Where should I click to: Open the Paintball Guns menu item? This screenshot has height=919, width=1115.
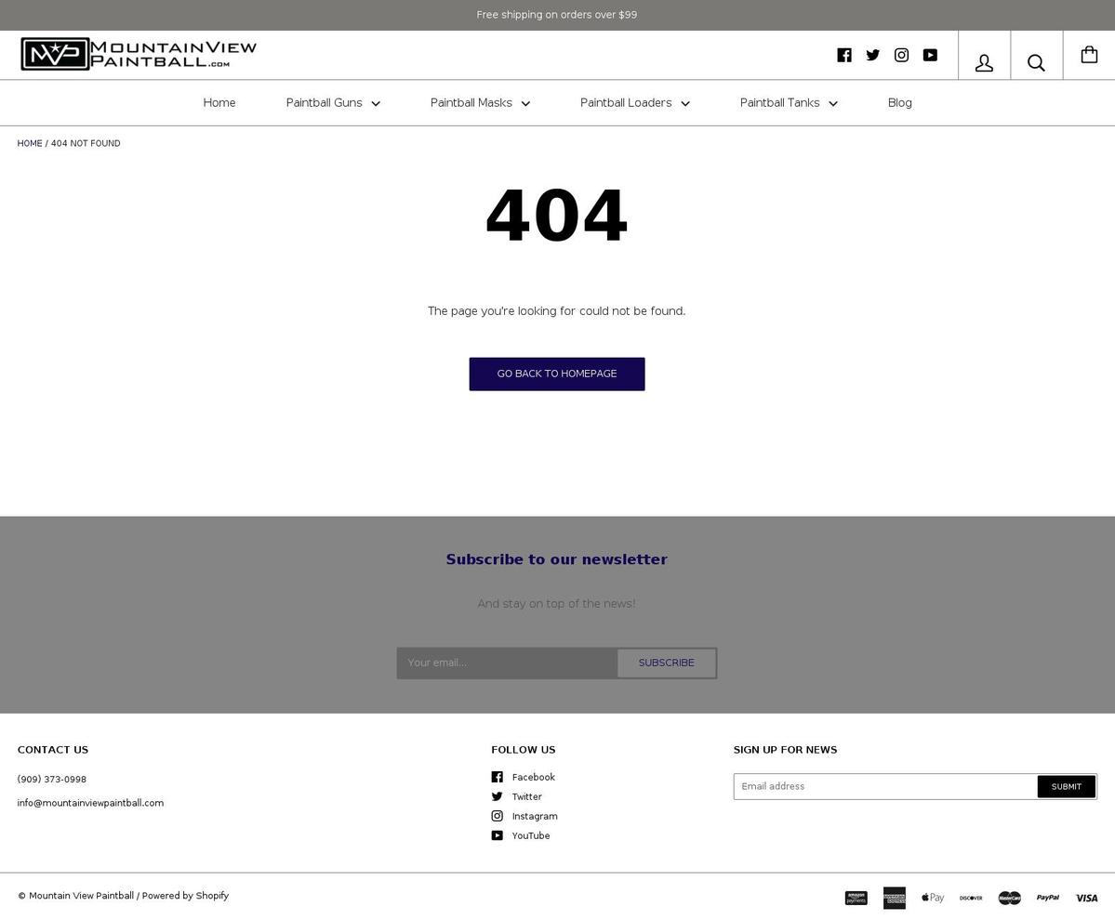pos(325,103)
